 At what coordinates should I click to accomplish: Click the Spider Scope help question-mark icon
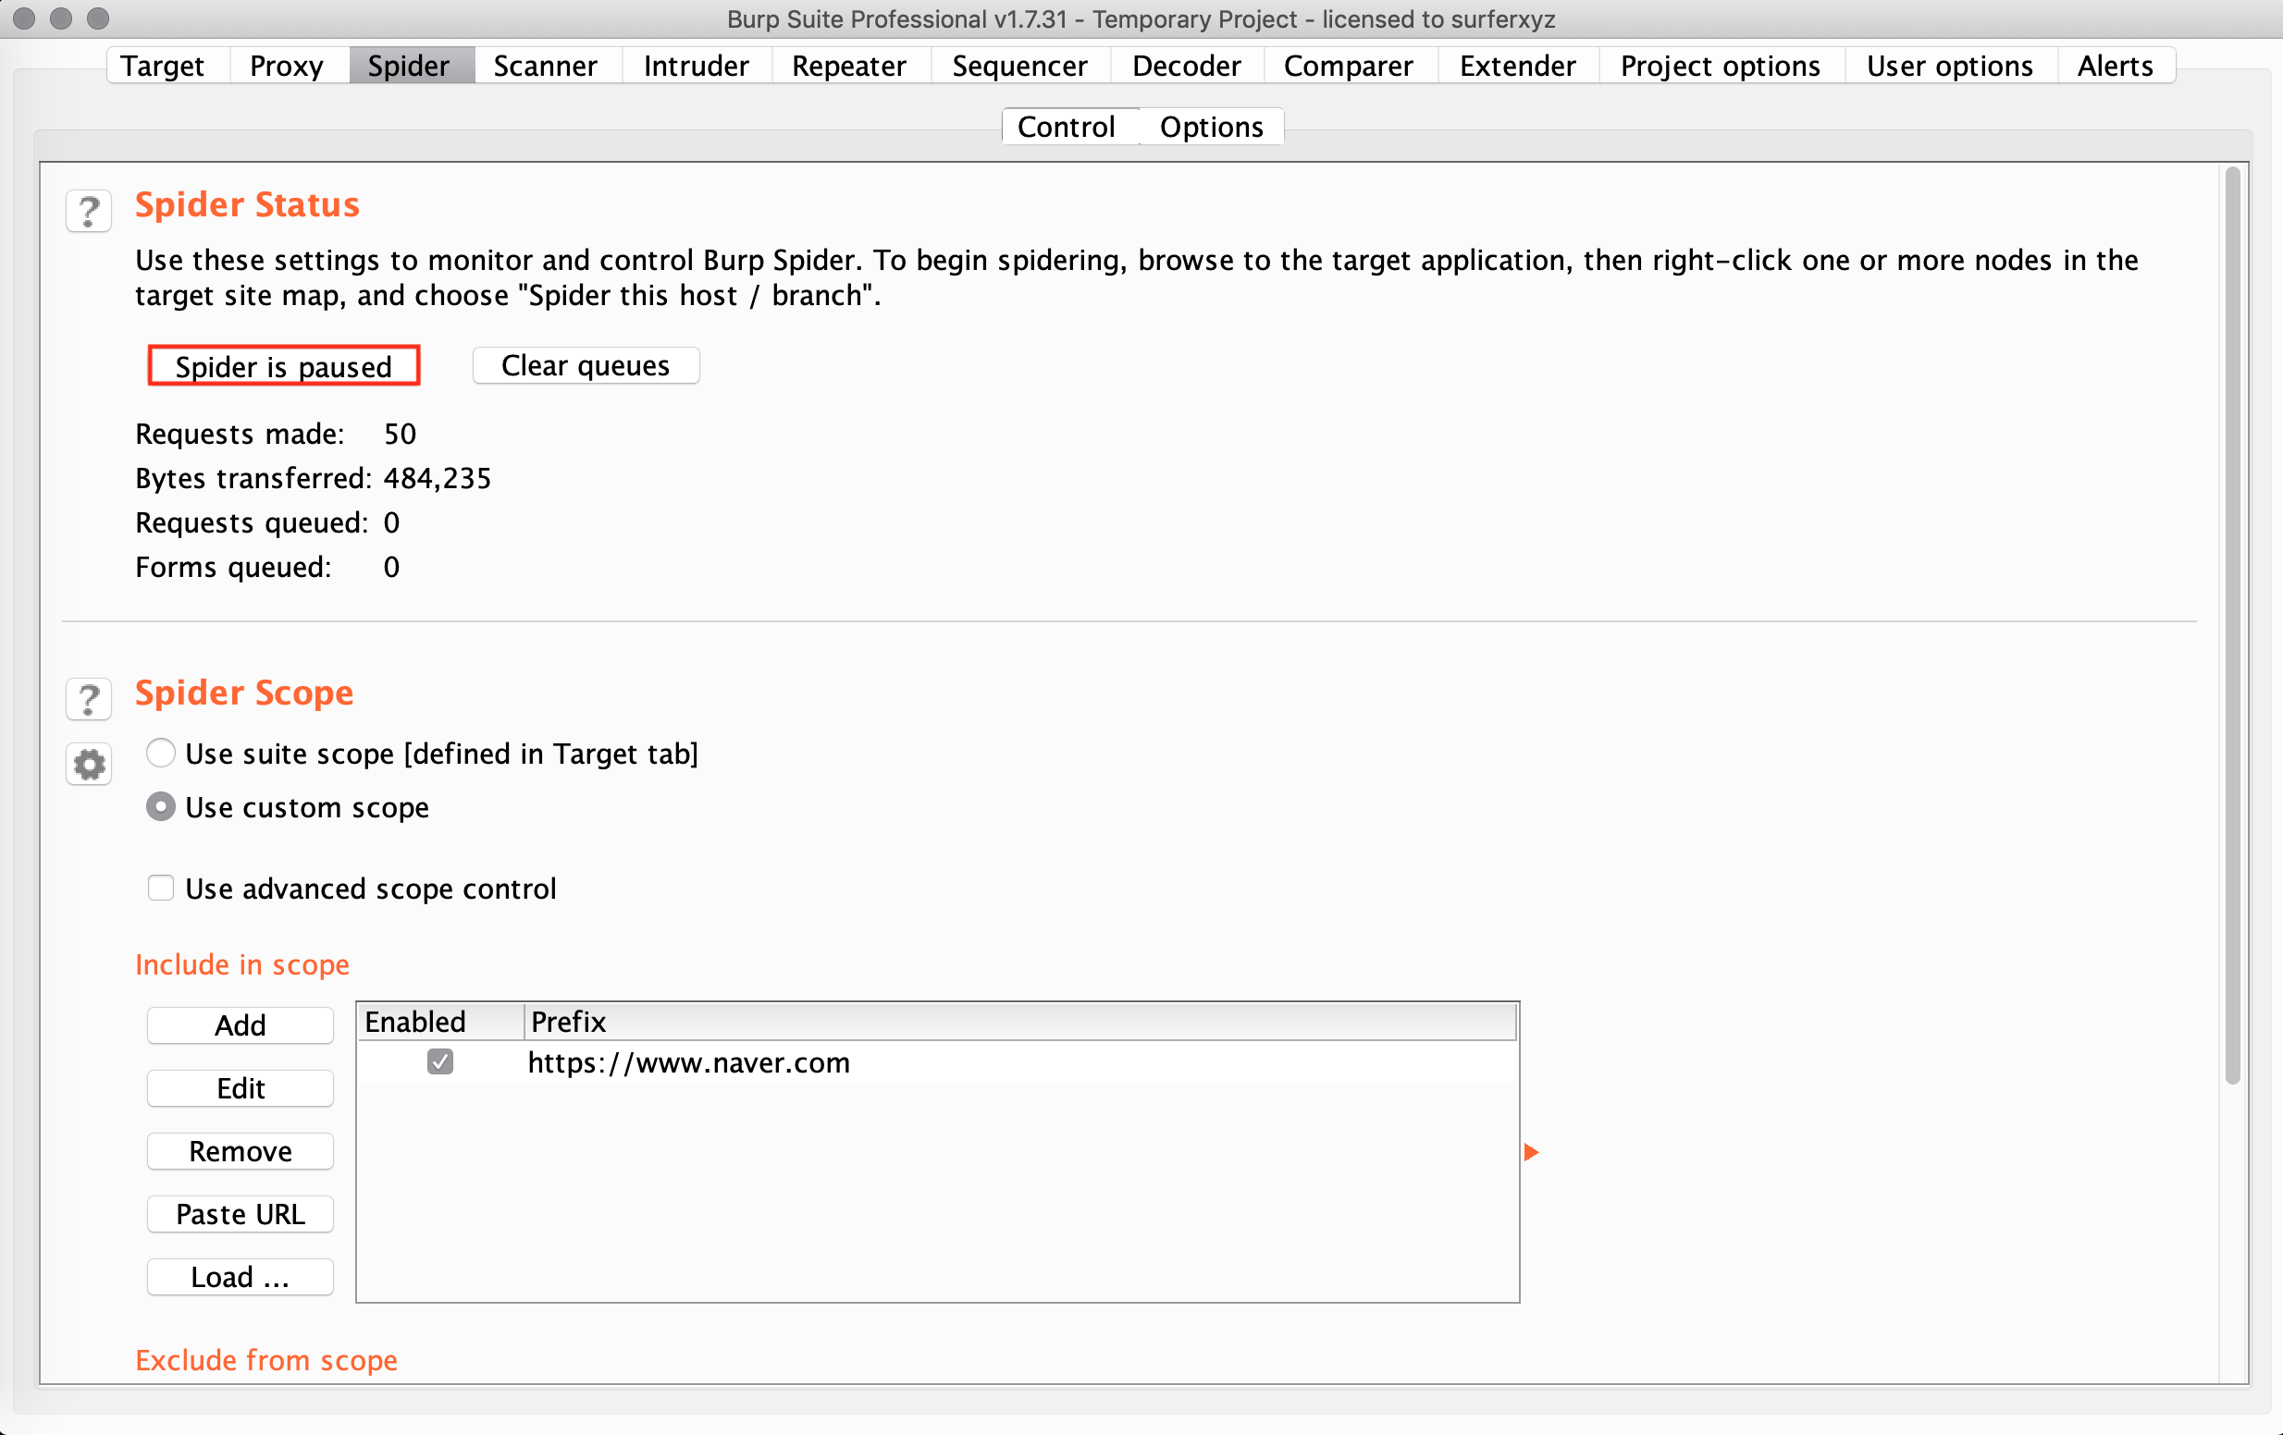[x=89, y=700]
